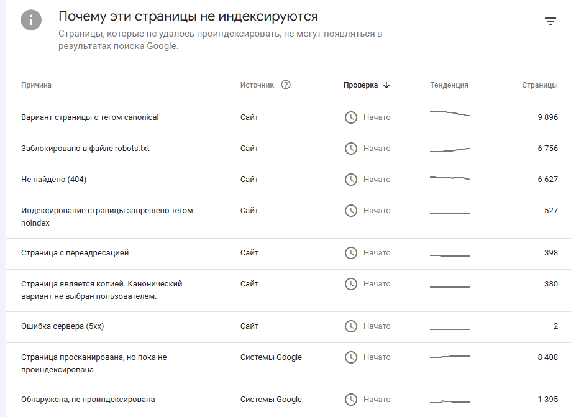Click the clock icon in the canonical row
Viewport: 571px width, 417px height.
[x=351, y=117]
